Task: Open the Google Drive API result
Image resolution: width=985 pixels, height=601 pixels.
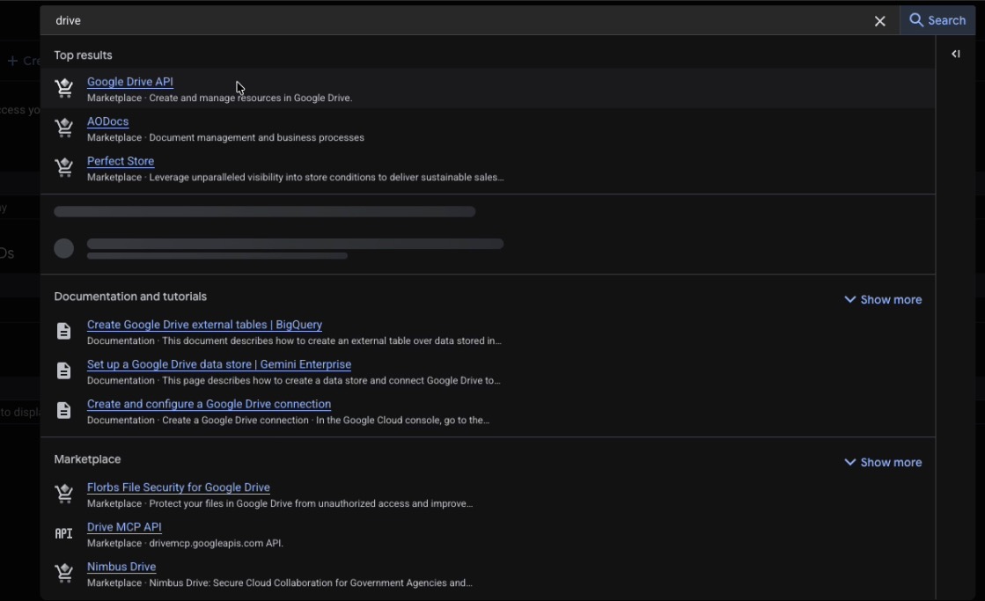Action: 130,82
